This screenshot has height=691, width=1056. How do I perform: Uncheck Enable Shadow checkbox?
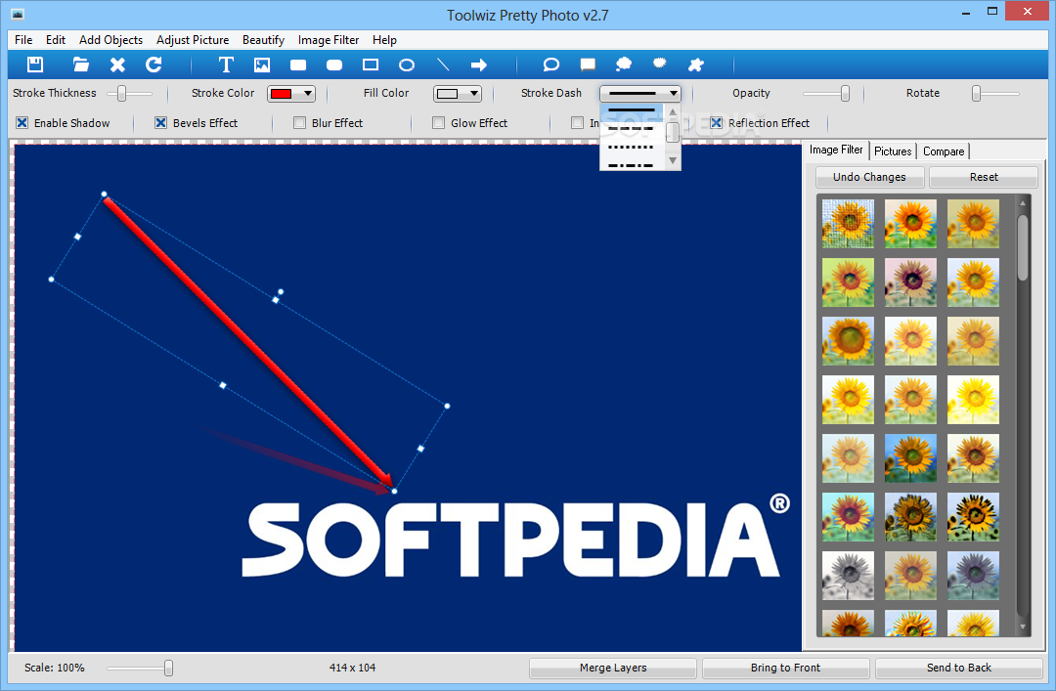tap(22, 122)
